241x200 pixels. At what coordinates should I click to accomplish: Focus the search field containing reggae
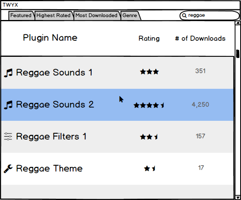point(210,16)
